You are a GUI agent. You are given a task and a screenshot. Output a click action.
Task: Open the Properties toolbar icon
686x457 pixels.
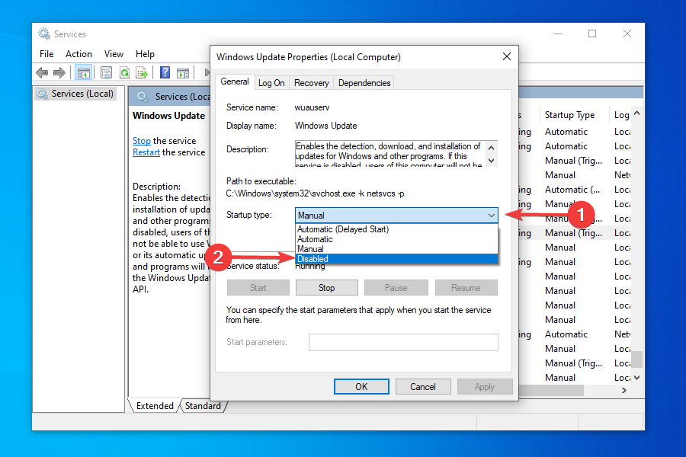106,72
